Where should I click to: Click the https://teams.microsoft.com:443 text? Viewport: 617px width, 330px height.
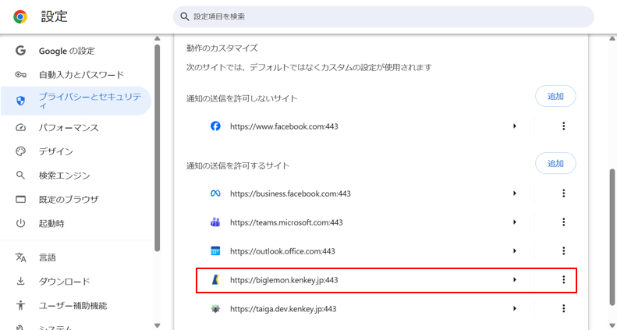pyautogui.click(x=286, y=222)
